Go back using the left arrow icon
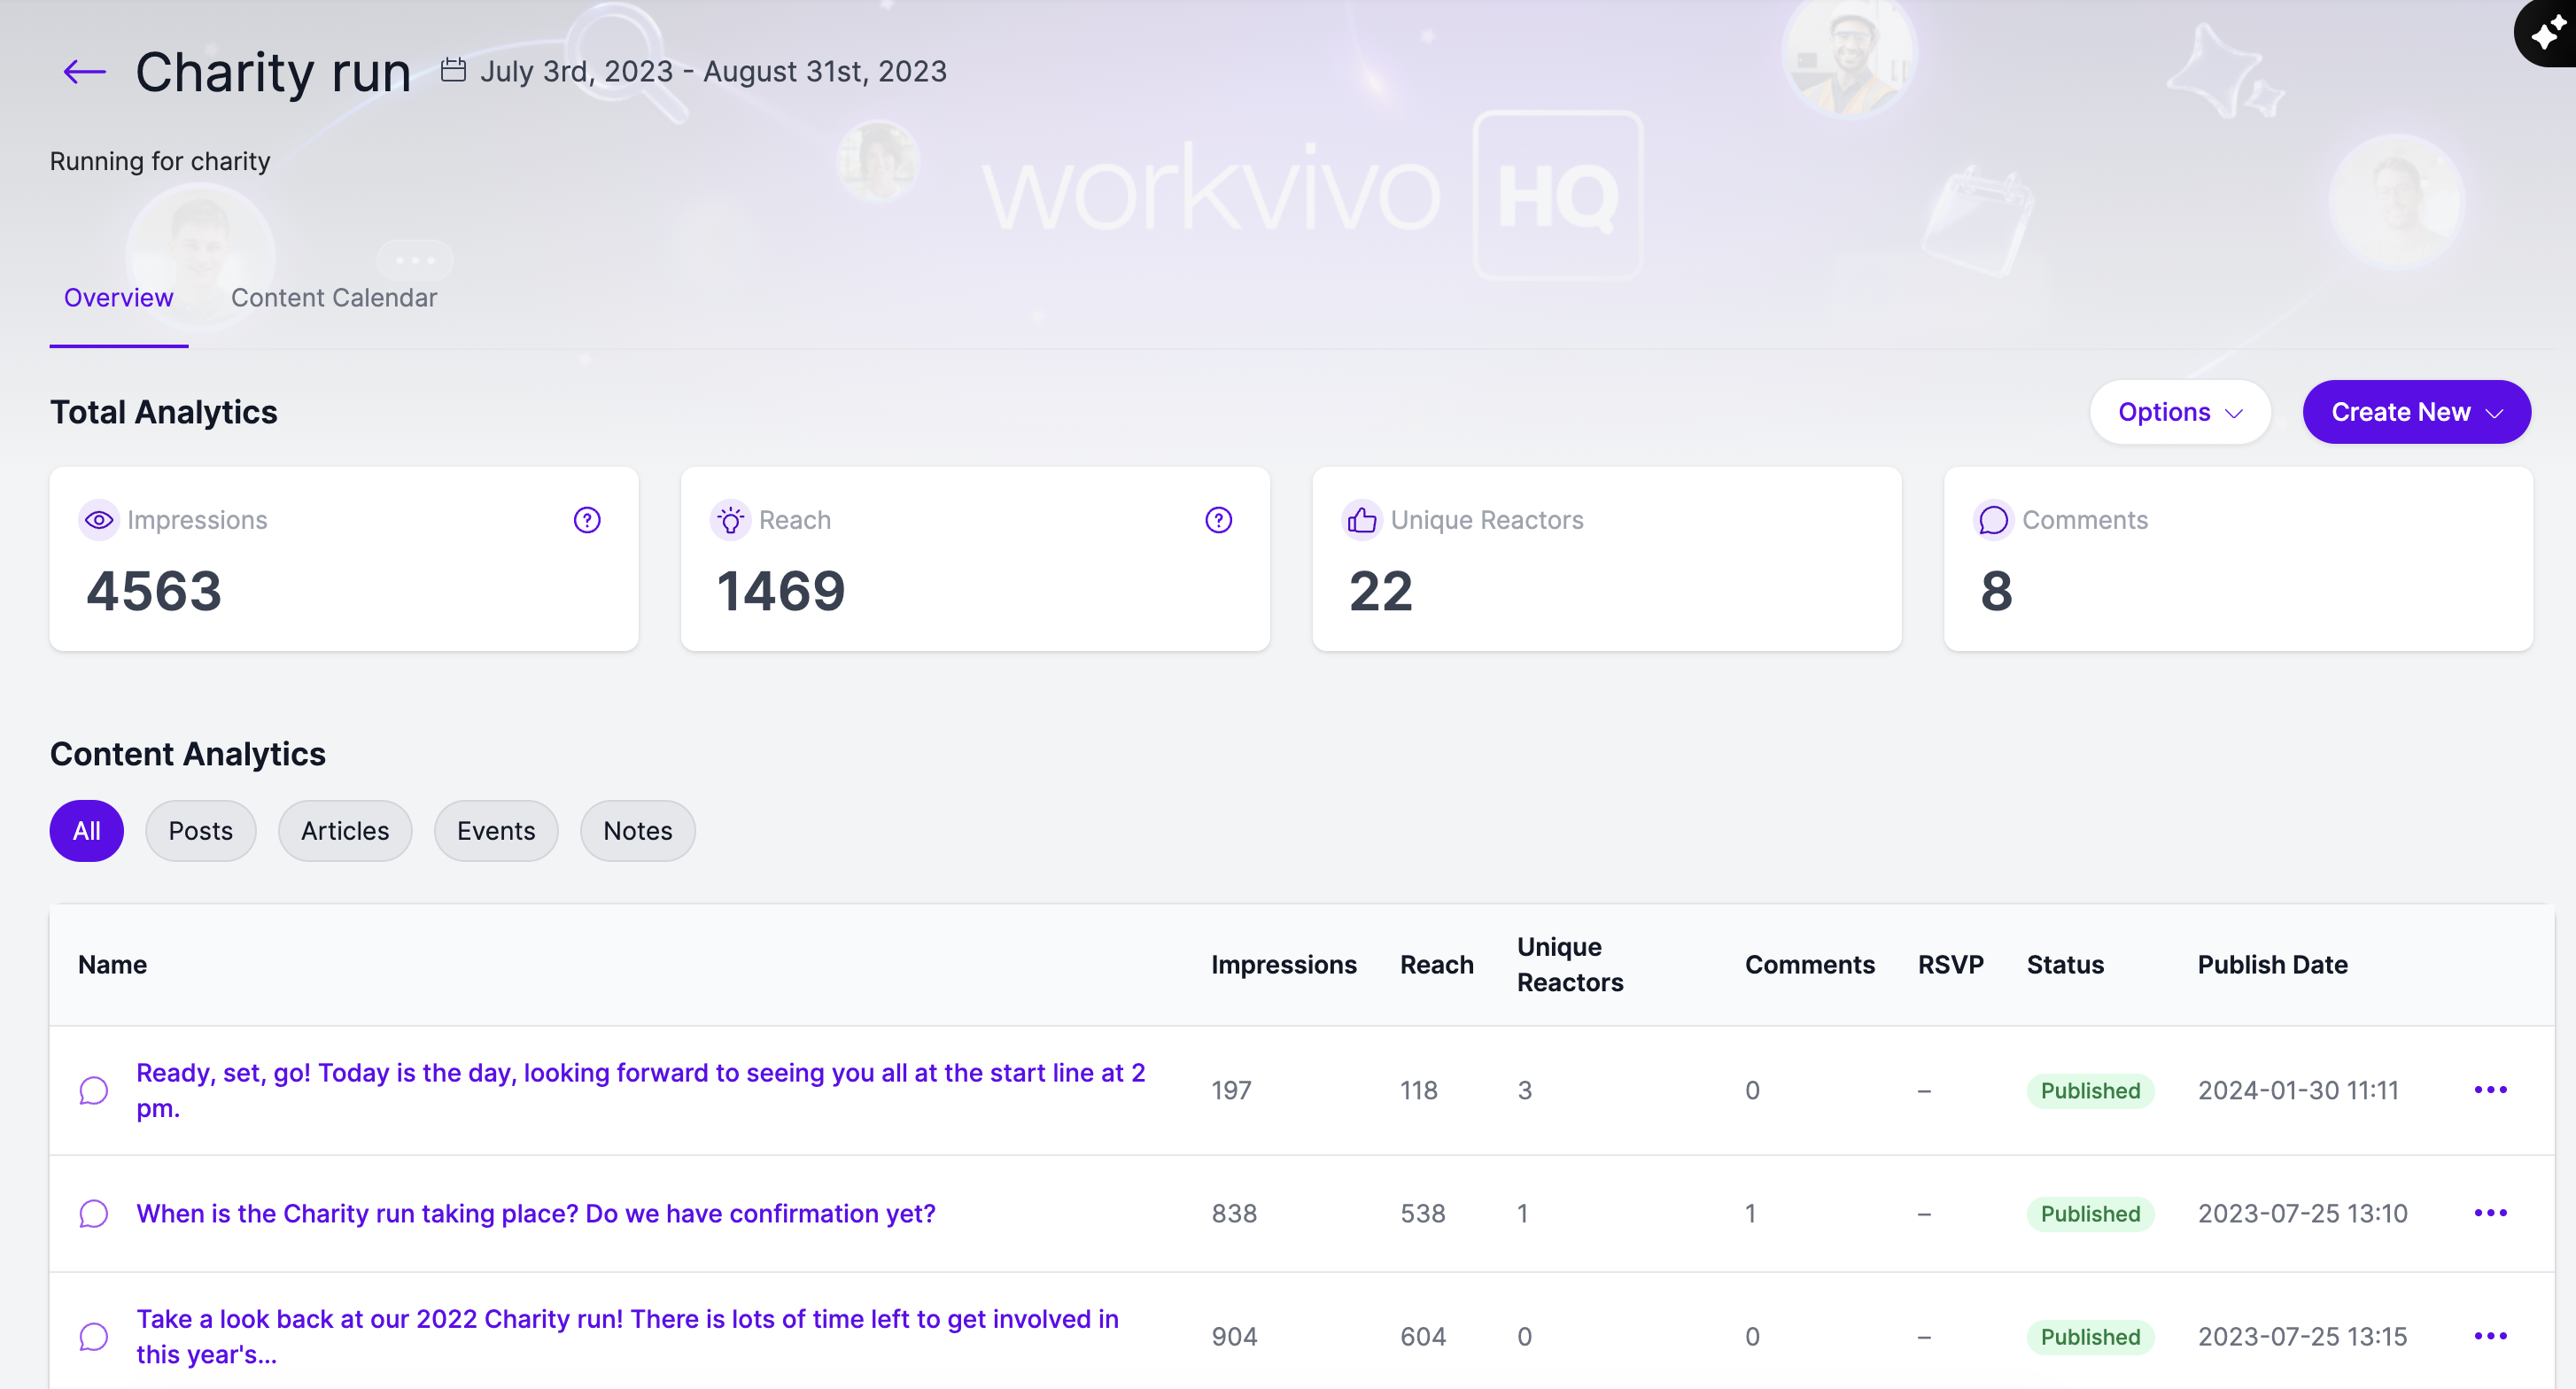The height and width of the screenshot is (1389, 2576). click(x=85, y=72)
